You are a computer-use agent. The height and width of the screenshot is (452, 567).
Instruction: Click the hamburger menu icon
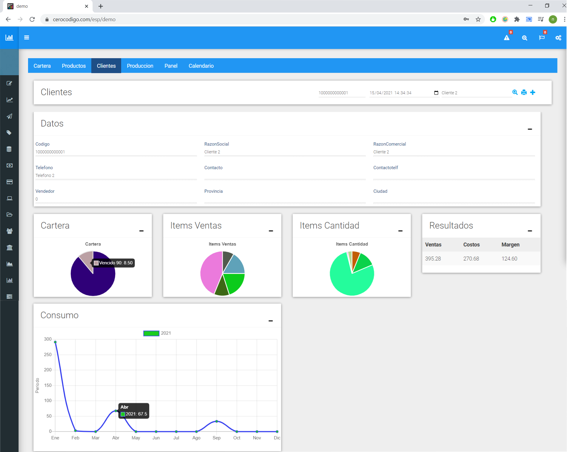[x=27, y=38]
